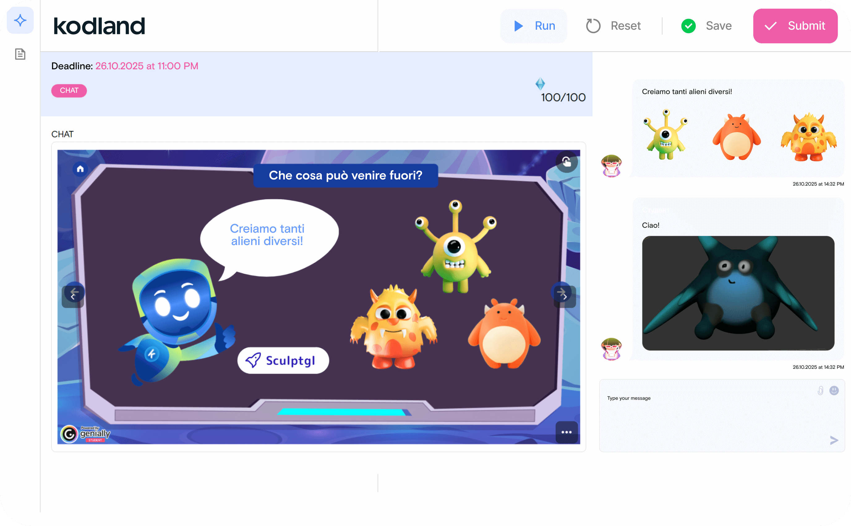The image size is (851, 526).
Task: Click the pink CHAT tab badge
Action: [x=69, y=90]
